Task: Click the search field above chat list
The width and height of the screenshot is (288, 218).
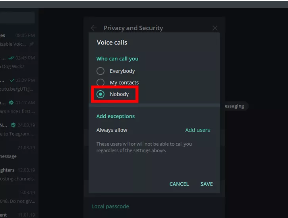Action: click(17, 18)
